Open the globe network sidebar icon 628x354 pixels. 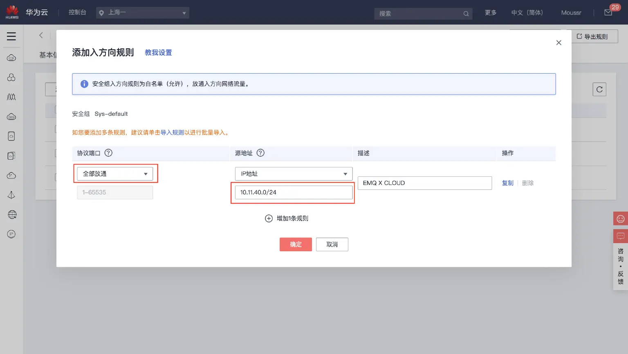pos(11,215)
